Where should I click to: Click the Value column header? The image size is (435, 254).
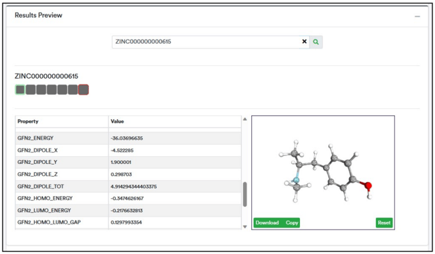[x=175, y=122]
